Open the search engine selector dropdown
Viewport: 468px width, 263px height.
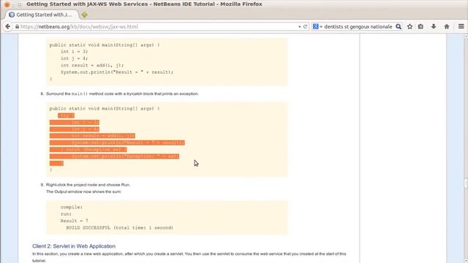(x=317, y=26)
